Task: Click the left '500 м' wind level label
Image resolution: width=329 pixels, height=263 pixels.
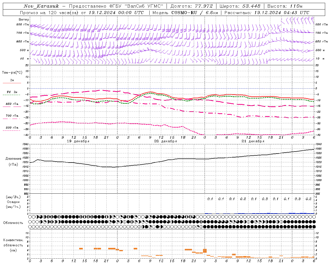Action: click(x=24, y=50)
